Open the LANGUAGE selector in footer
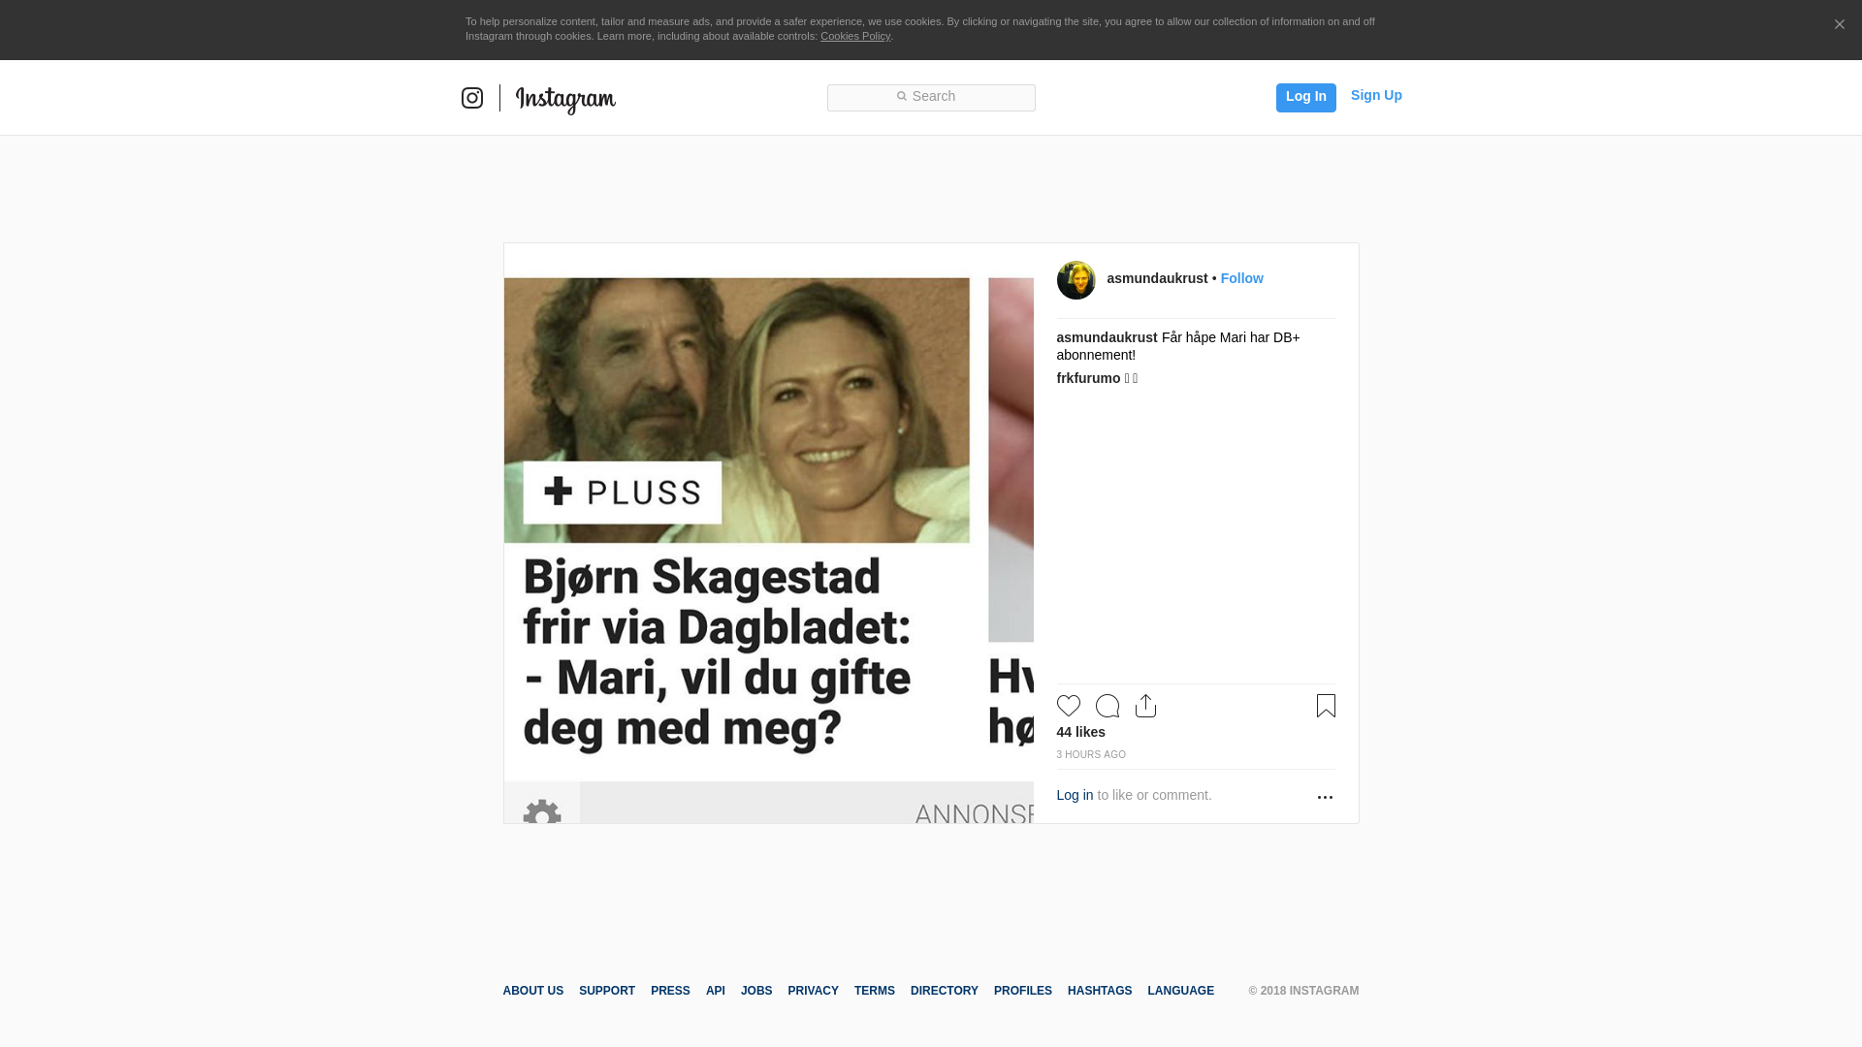Image resolution: width=1862 pixels, height=1047 pixels. (1180, 991)
